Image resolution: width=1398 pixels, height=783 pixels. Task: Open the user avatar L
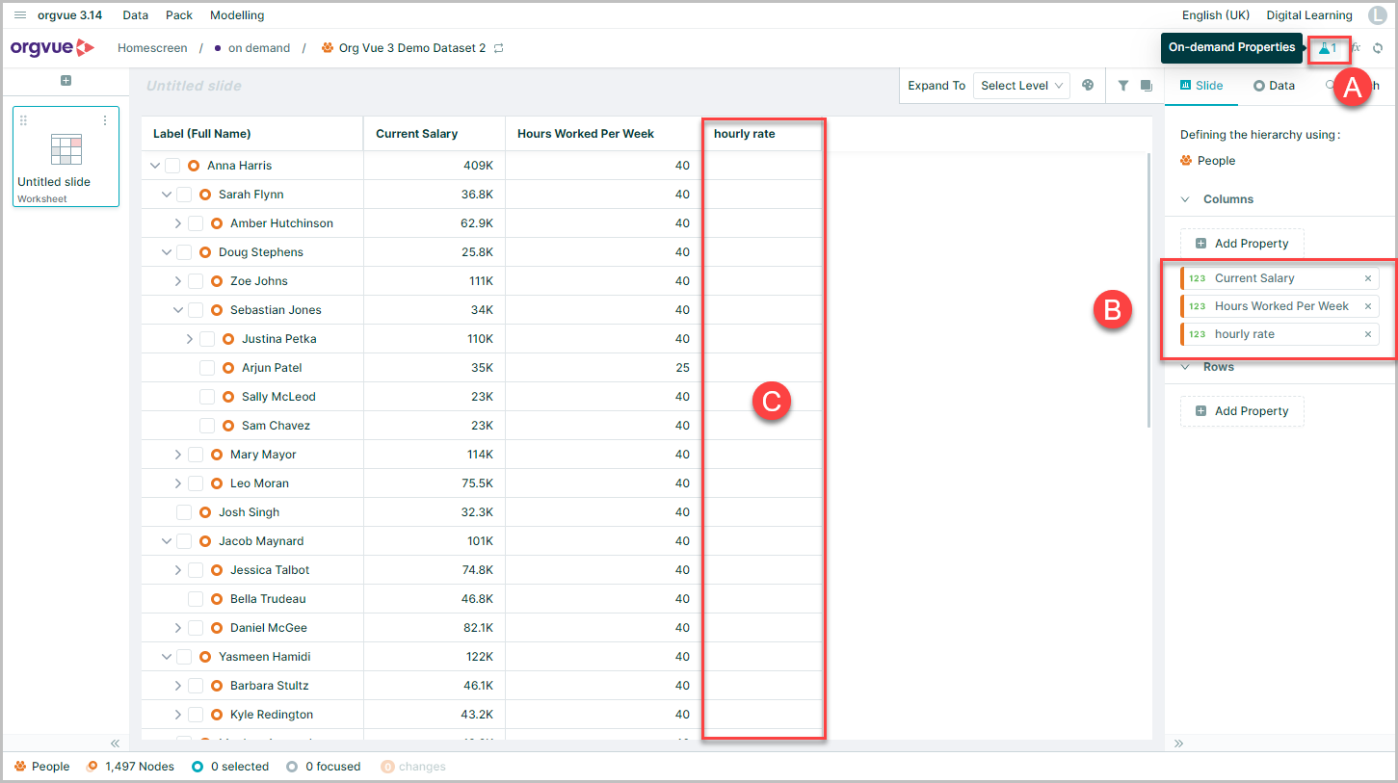[1377, 15]
